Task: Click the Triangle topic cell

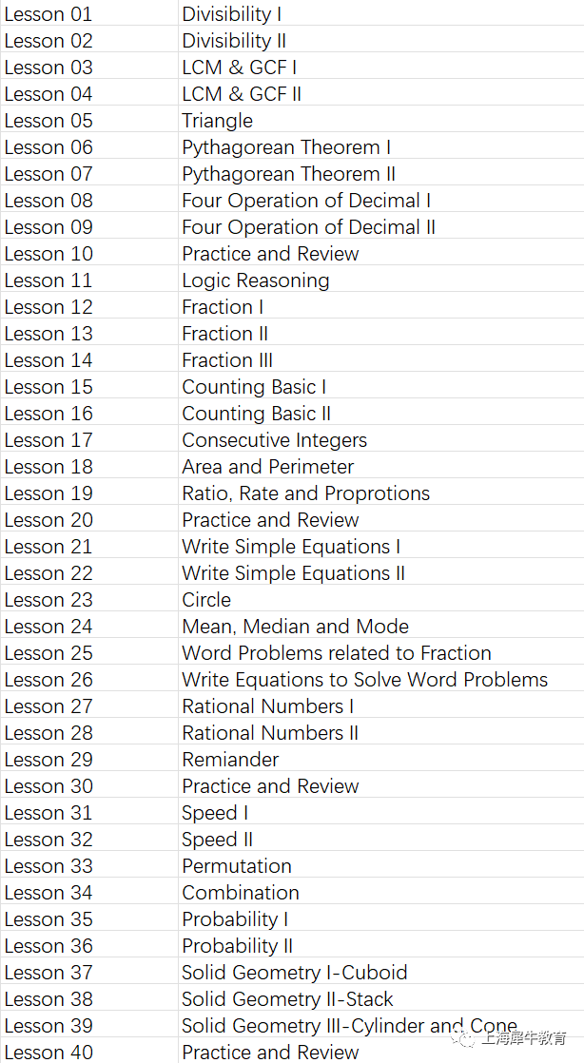Action: 381,120
